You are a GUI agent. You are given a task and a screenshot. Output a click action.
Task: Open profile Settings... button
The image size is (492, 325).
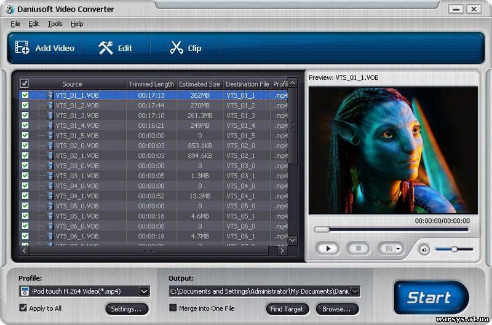127,309
